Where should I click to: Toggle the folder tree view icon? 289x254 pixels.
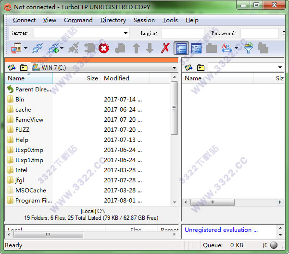point(196,48)
